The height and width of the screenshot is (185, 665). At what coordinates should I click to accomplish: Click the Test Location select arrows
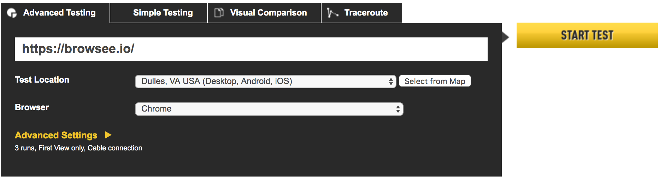(x=391, y=82)
